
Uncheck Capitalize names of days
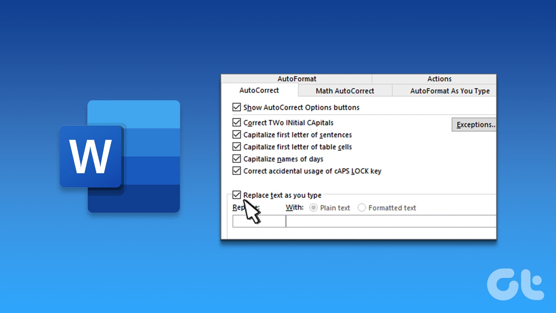tap(237, 159)
